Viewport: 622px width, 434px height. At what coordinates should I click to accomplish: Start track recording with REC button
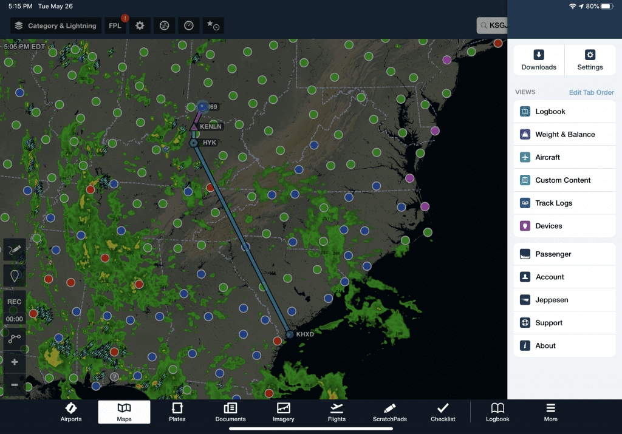14,302
